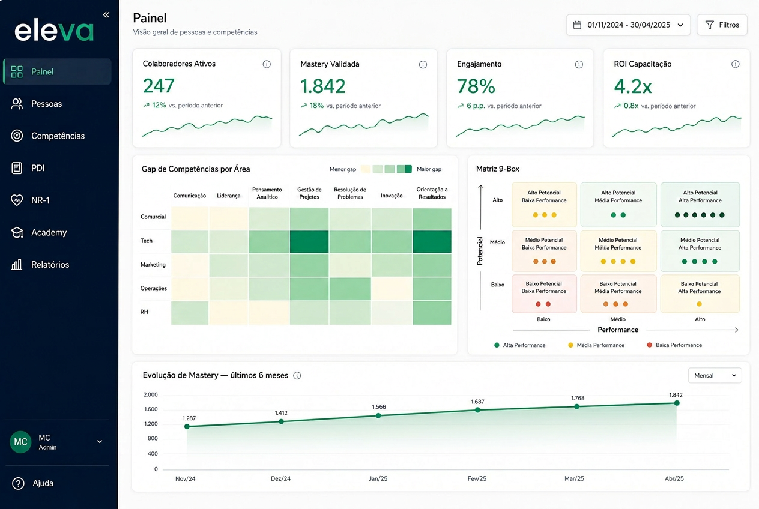
Task: Click the info icon on ROI Capacitação
Action: 735,64
